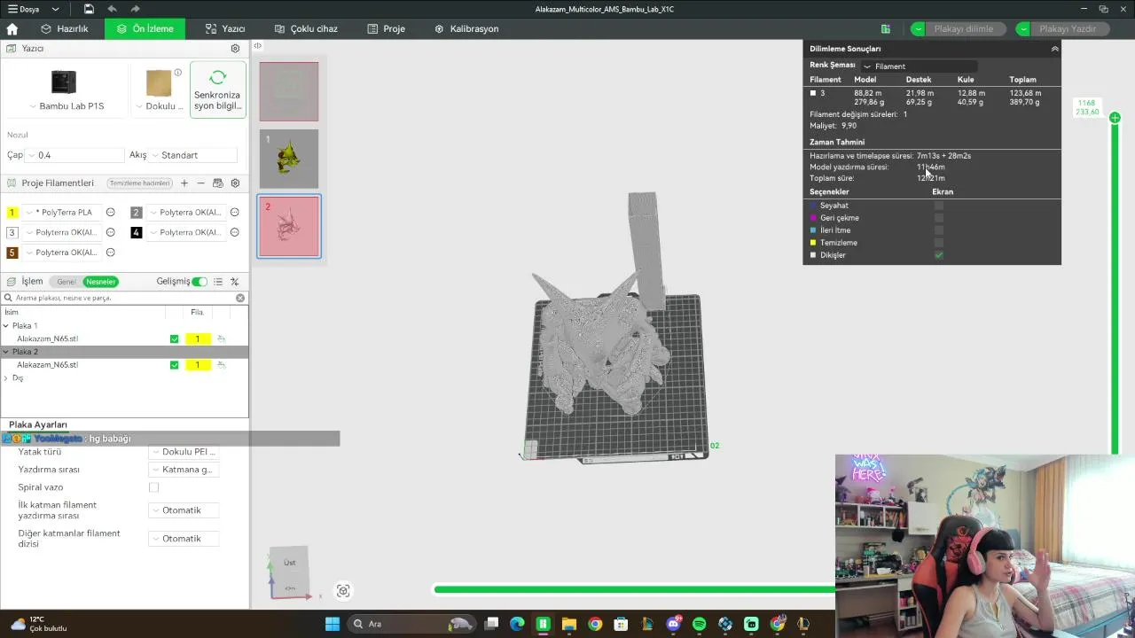
Task: Remove a filament with the minus icon
Action: (201, 183)
